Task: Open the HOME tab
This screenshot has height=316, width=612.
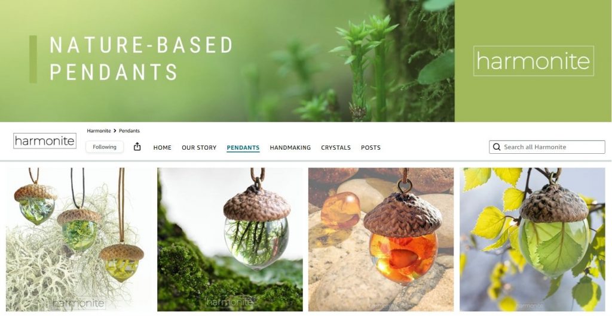Action: tap(163, 147)
